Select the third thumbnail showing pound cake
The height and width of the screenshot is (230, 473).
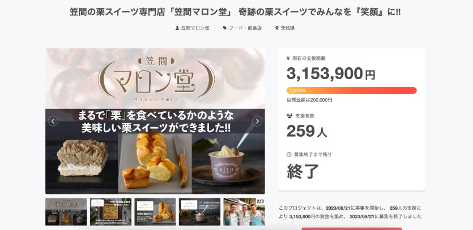point(155,212)
